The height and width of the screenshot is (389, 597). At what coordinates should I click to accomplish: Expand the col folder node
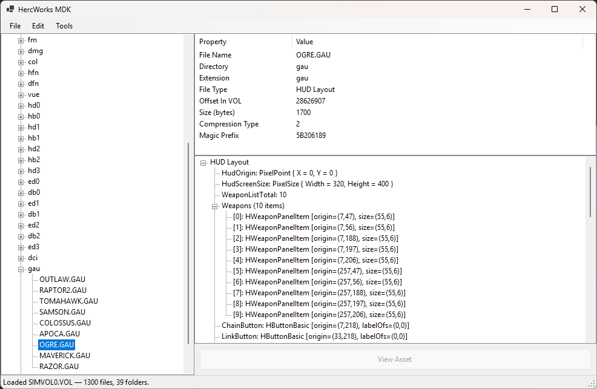point(21,62)
